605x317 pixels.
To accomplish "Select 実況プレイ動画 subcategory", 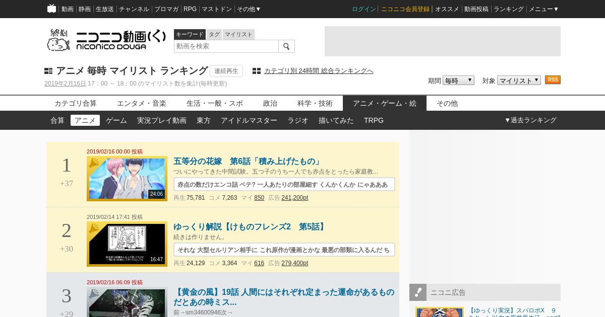I will click(162, 120).
